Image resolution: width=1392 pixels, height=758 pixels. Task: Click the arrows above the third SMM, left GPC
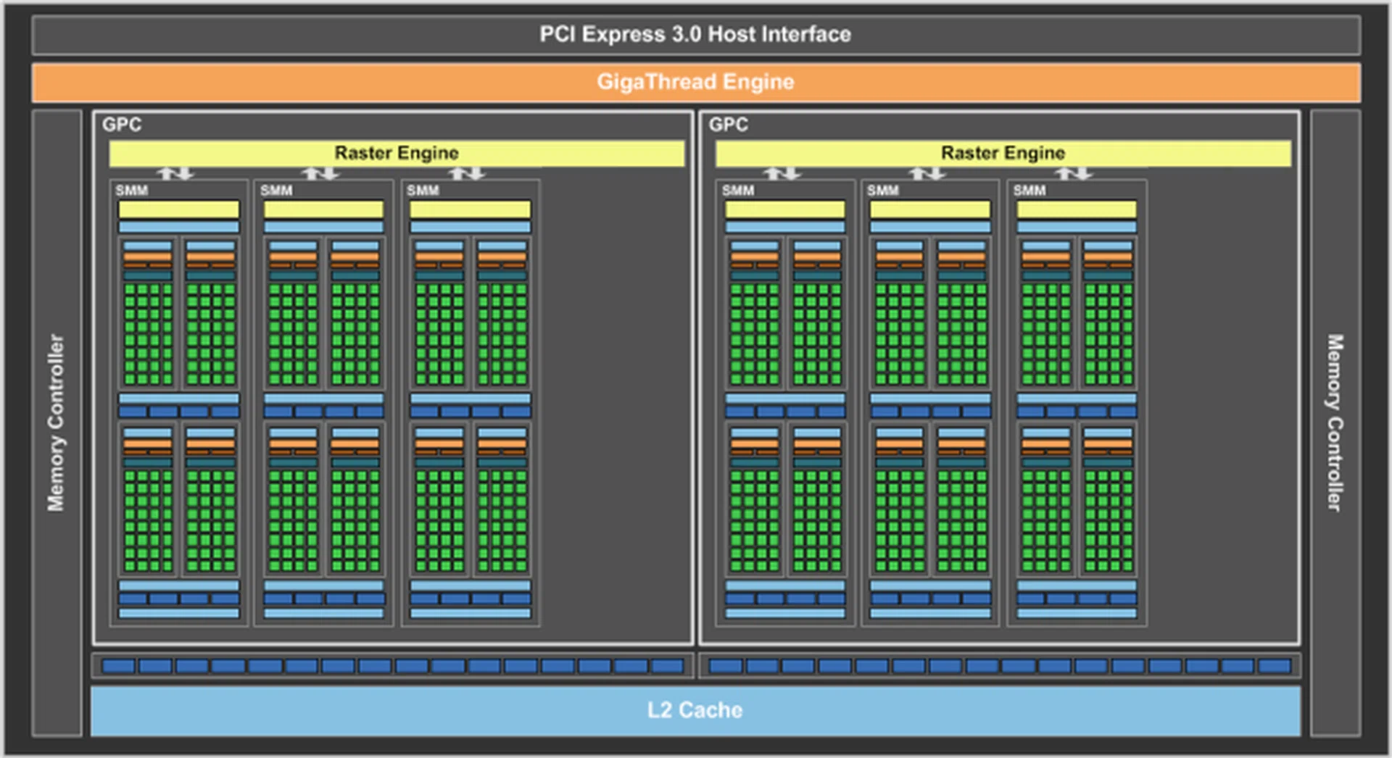pos(466,173)
